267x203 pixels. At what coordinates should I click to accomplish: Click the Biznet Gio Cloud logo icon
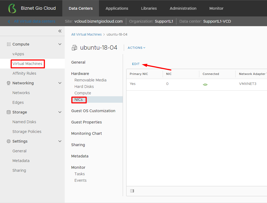(12, 8)
